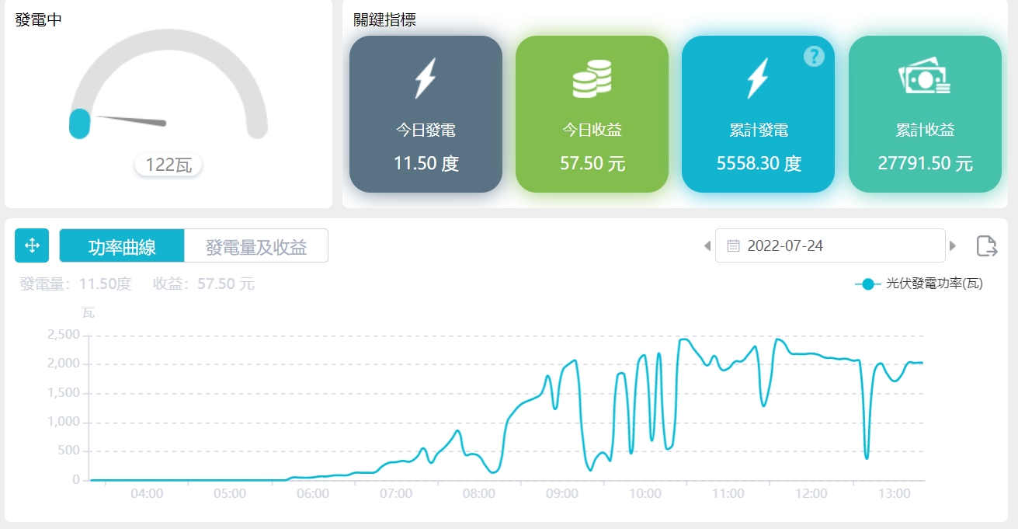The image size is (1018, 529).
Task: Open the date picker showing 2022-07-24
Action: (830, 245)
